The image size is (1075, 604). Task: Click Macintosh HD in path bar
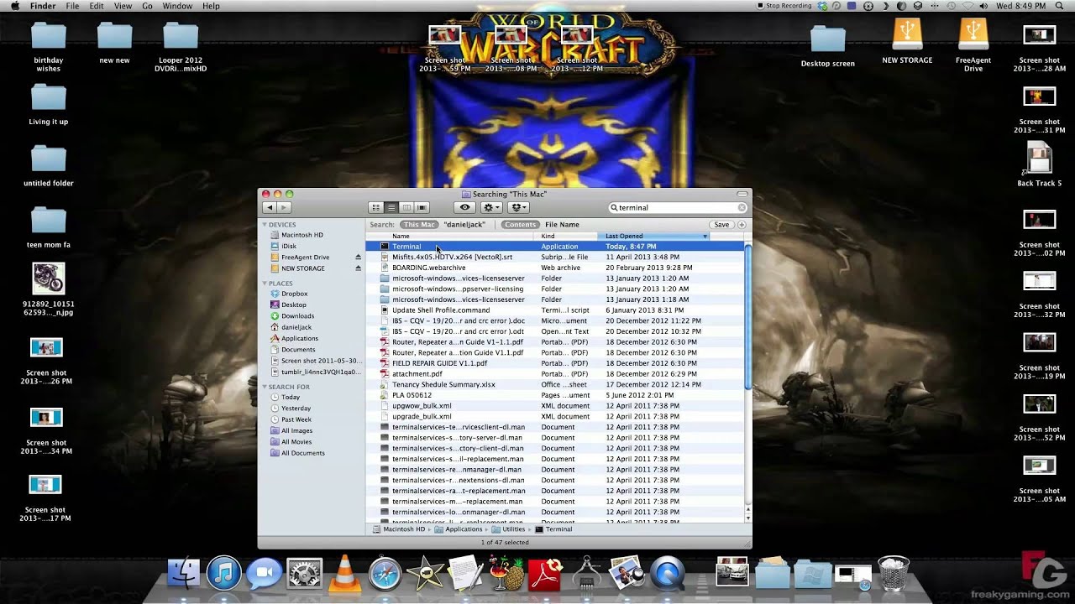pyautogui.click(x=399, y=529)
